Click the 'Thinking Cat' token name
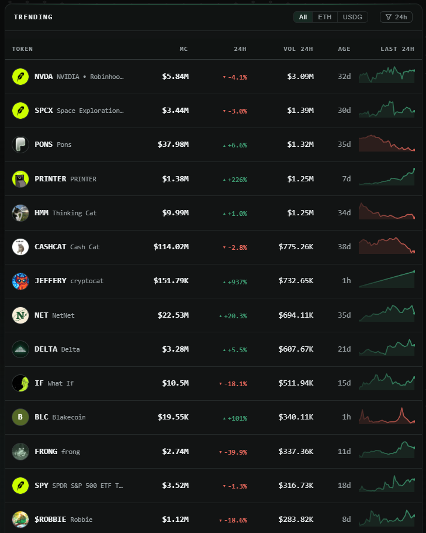This screenshot has height=533, width=426. tap(74, 213)
